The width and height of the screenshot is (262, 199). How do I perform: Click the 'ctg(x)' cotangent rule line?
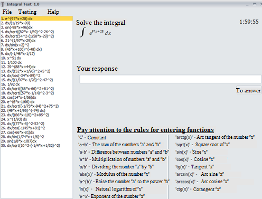[198, 189]
